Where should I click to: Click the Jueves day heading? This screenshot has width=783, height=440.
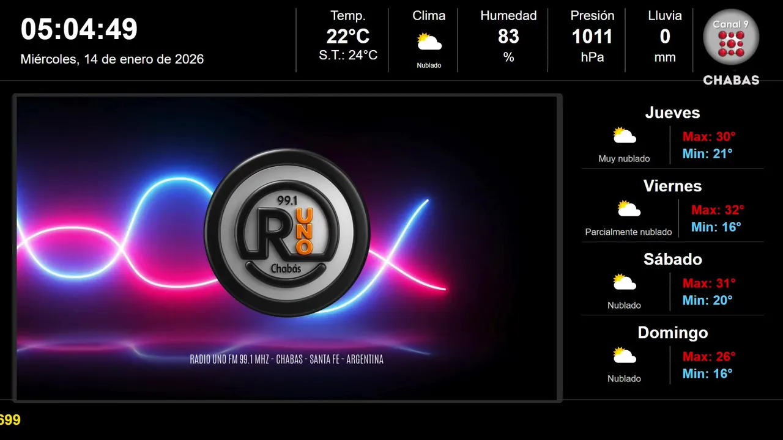672,112
